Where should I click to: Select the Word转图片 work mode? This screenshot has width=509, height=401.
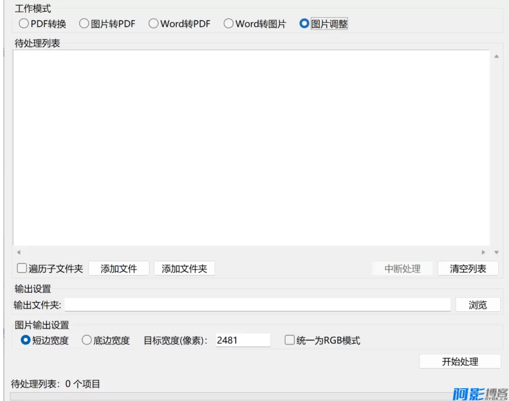[227, 24]
